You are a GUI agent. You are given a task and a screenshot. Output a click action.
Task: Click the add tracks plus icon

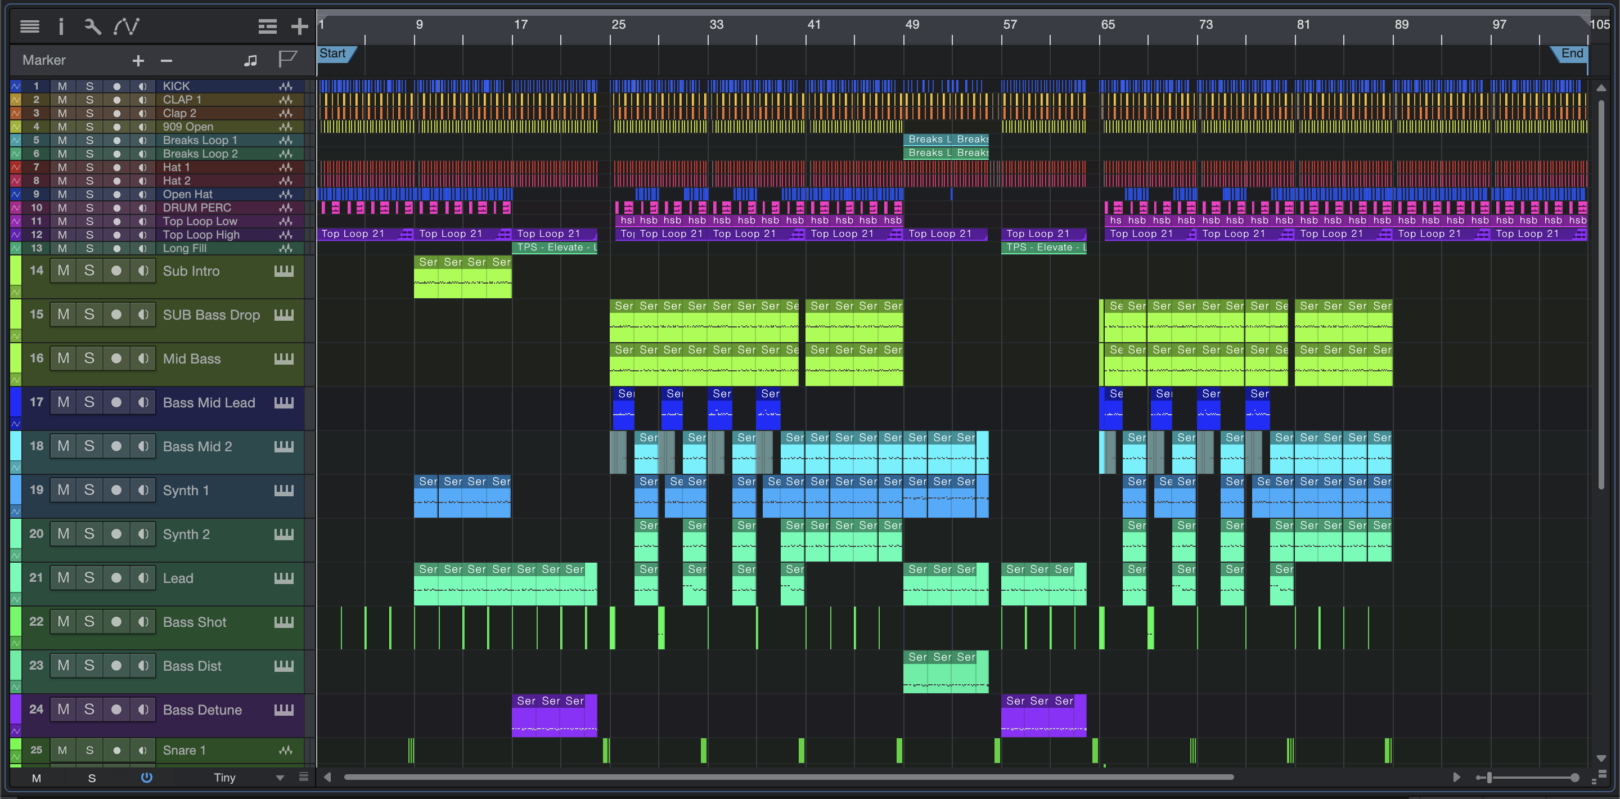[299, 26]
